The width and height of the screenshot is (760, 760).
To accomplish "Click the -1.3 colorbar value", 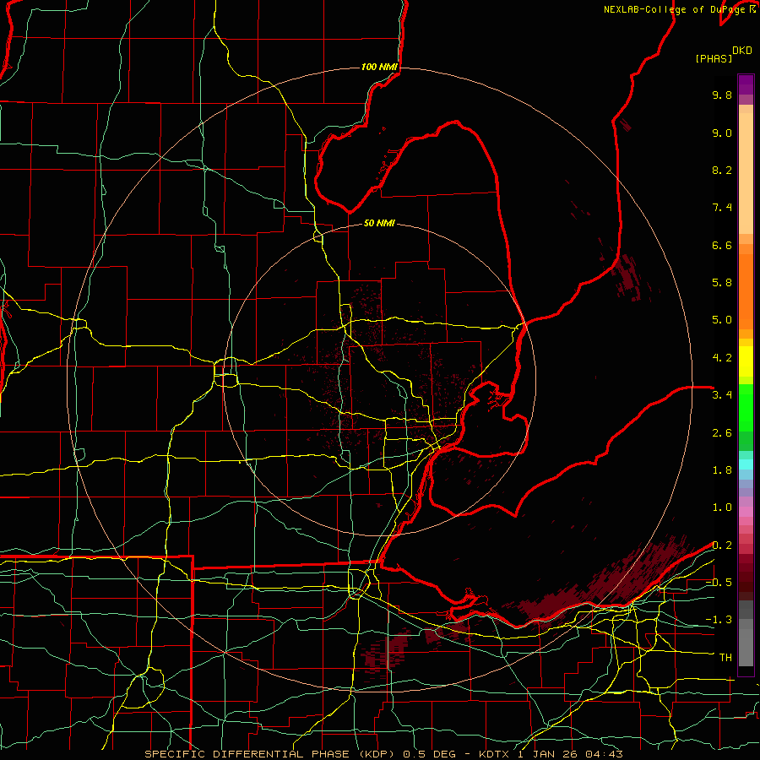I will tap(719, 620).
